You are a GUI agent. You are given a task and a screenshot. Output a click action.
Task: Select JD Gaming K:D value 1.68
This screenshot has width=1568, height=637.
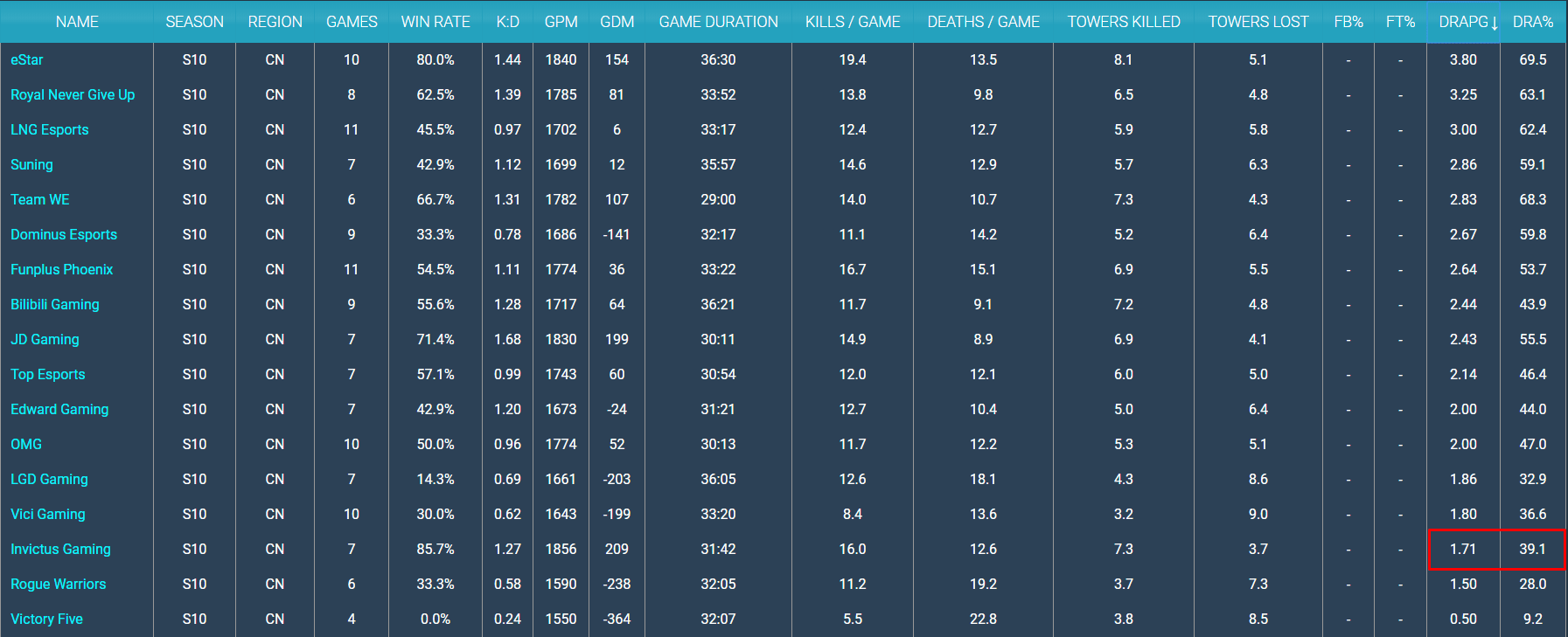click(x=507, y=339)
